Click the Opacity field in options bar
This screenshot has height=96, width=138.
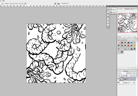pos(11,4)
